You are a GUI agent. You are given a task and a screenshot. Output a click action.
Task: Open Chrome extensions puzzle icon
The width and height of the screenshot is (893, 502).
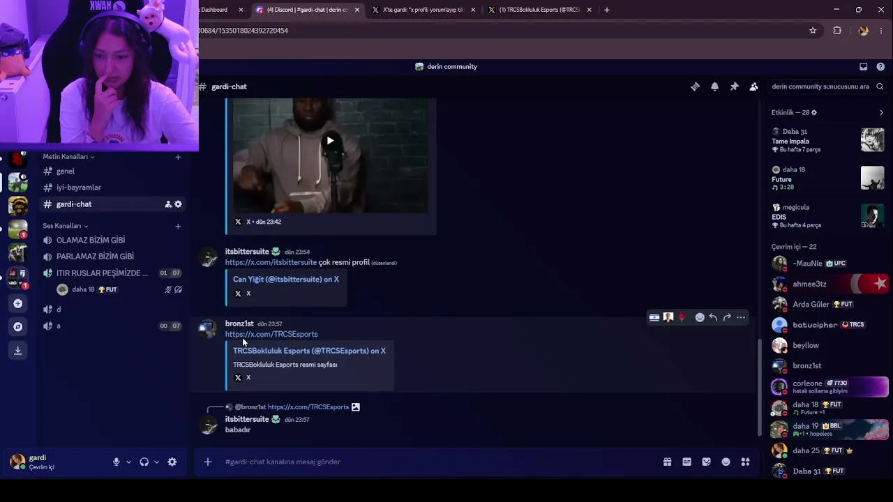(837, 31)
